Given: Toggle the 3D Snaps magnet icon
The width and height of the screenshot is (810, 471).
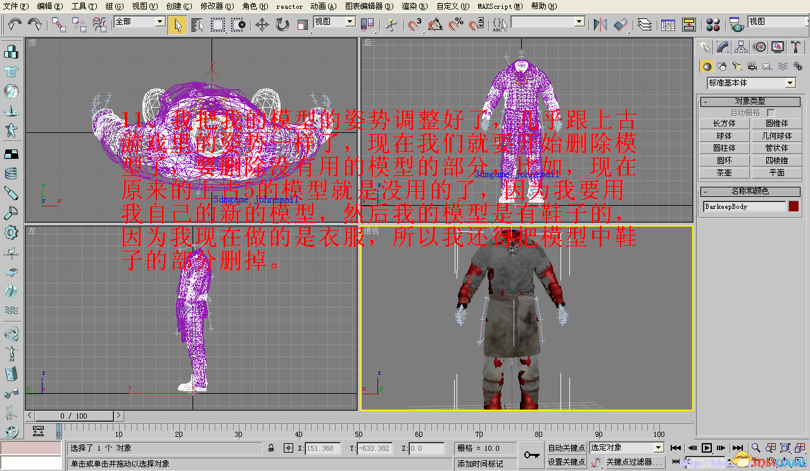Looking at the screenshot, I should click(415, 25).
